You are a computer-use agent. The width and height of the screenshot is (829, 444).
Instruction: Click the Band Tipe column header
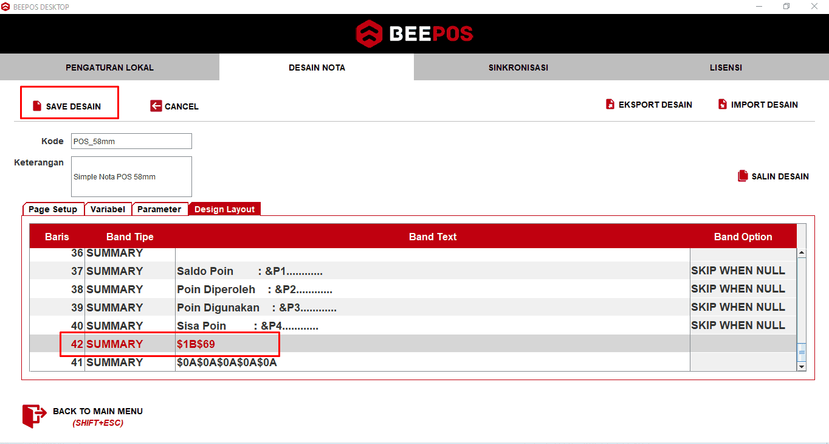(x=130, y=237)
